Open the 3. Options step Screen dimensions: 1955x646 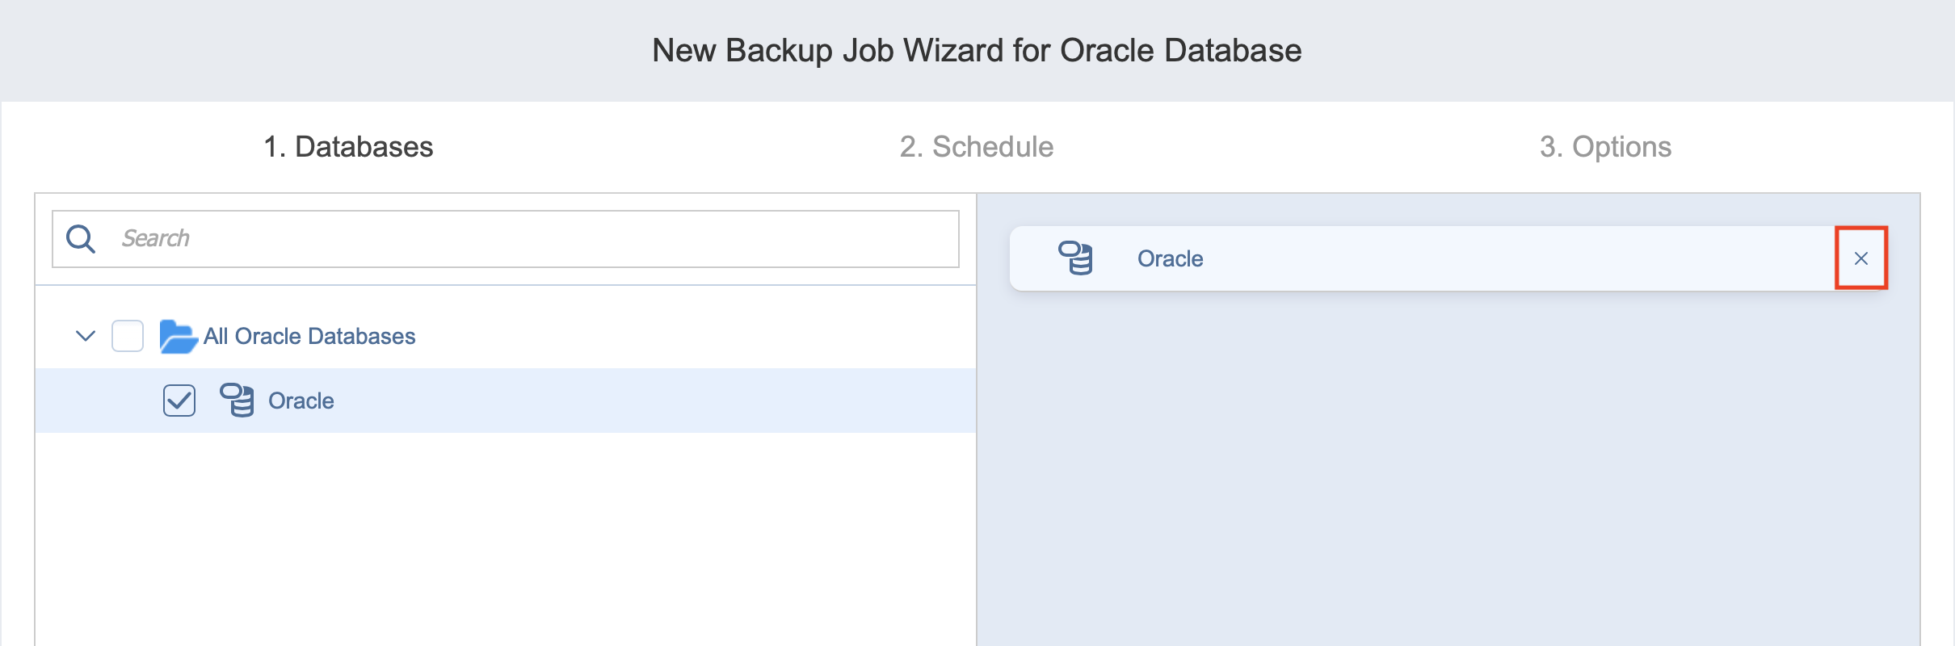coord(1605,147)
